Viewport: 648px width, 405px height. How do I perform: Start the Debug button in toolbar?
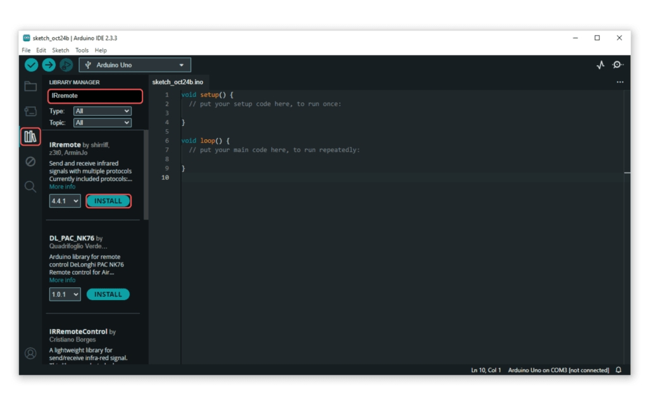coord(66,65)
